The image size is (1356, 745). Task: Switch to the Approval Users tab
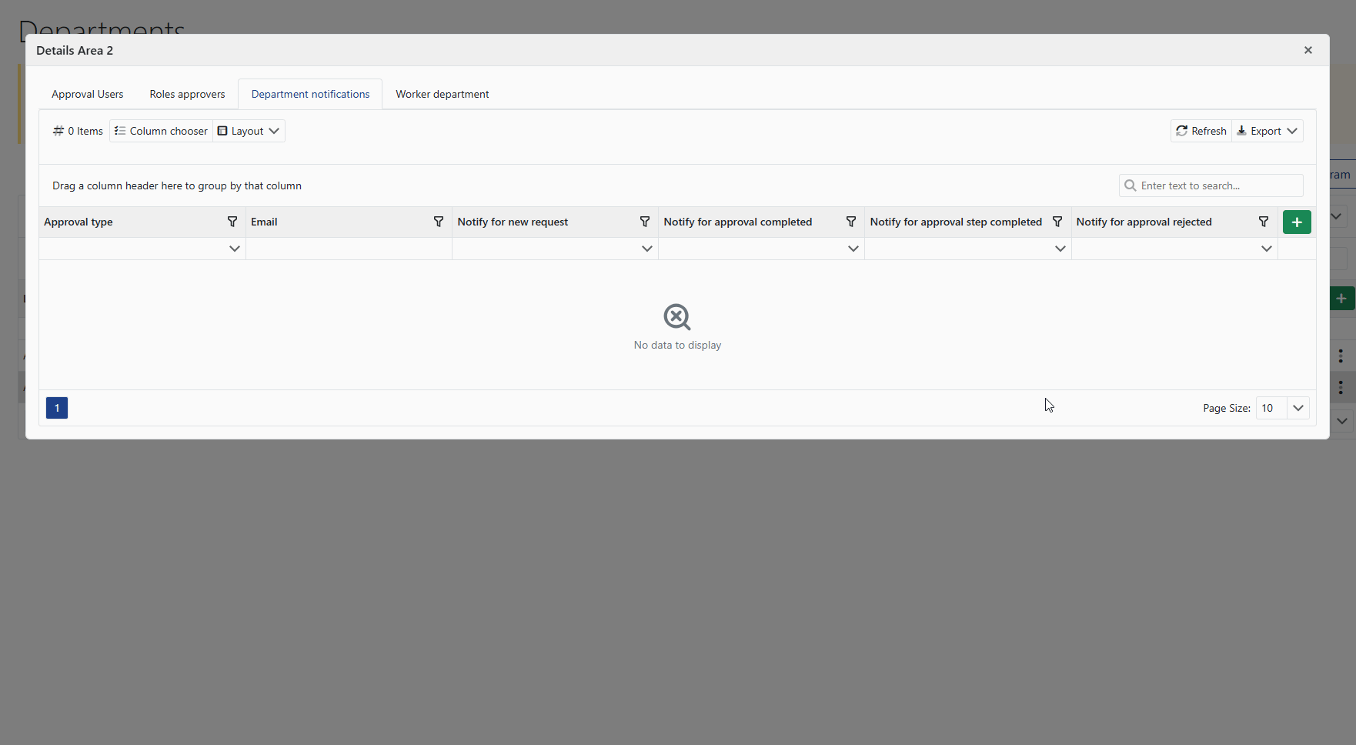pos(87,94)
